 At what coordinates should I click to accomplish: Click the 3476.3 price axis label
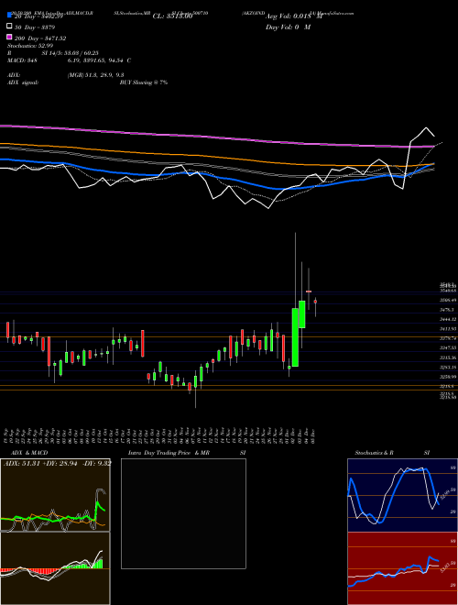[446, 310]
